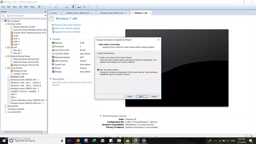Select vCenter Server-Windows Server 2012 item
Screen dimensions: 256x144
(30, 33)
